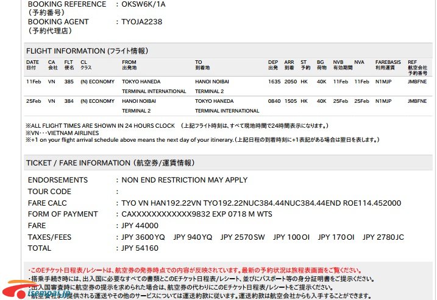This screenshot has height=300, width=437.
Task: Click HANOI NOIBAI in the FROM column
Action: point(139,101)
